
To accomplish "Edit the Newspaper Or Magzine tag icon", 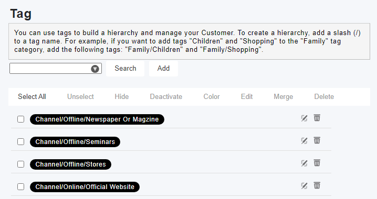I will (x=304, y=118).
